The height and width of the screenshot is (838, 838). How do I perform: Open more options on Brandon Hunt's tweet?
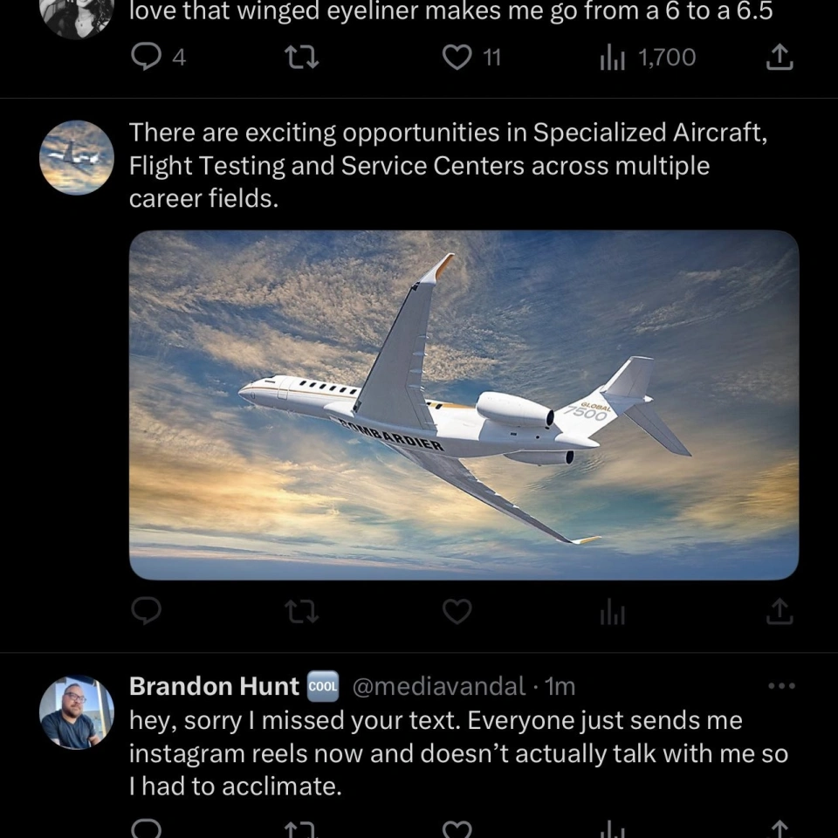tap(781, 686)
